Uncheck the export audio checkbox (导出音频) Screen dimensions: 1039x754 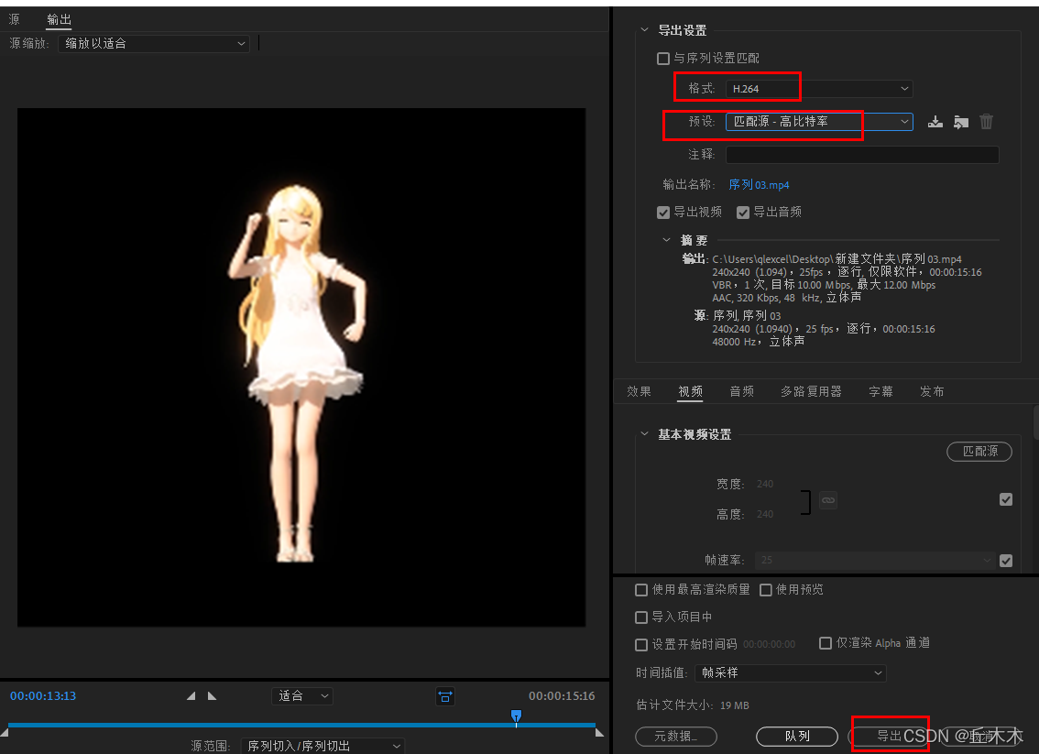pyautogui.click(x=743, y=212)
